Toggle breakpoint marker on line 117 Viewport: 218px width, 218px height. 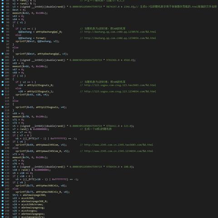pyautogui.click(x=3, y=107)
